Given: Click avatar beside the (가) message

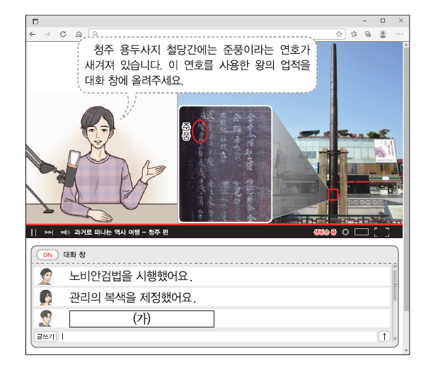Looking at the screenshot, I should pos(45,318).
